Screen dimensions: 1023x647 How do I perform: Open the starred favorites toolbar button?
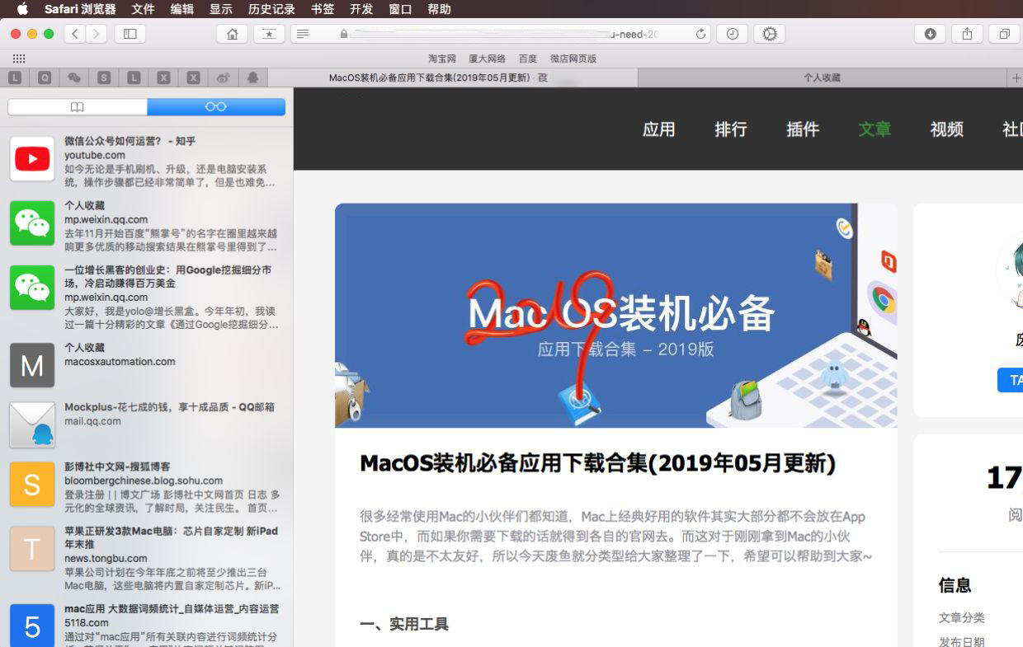269,34
